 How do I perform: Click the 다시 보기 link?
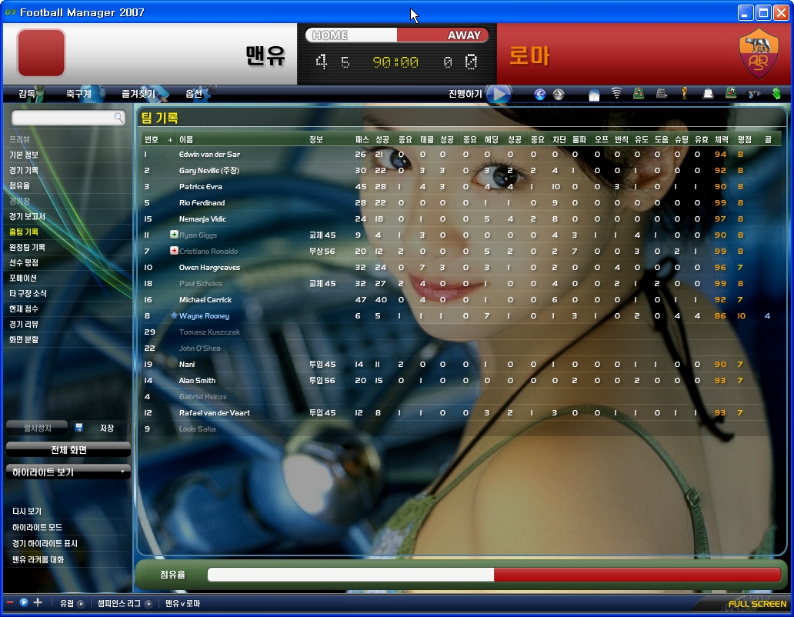(27, 511)
